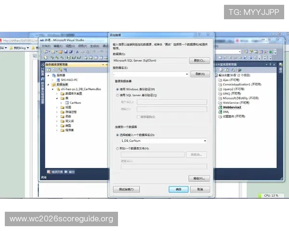Collapse the 服务器 node in Server Explorer
289x231 pixels.
49,76
